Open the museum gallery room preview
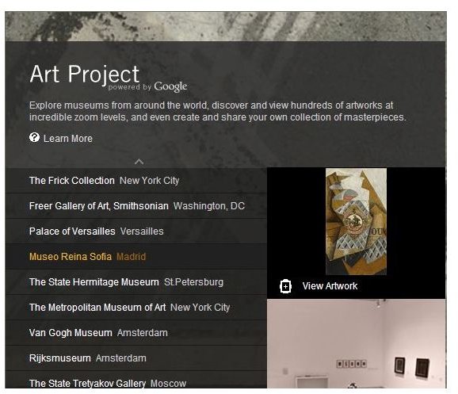Image resolution: width=458 pixels, height=394 pixels. point(357,344)
